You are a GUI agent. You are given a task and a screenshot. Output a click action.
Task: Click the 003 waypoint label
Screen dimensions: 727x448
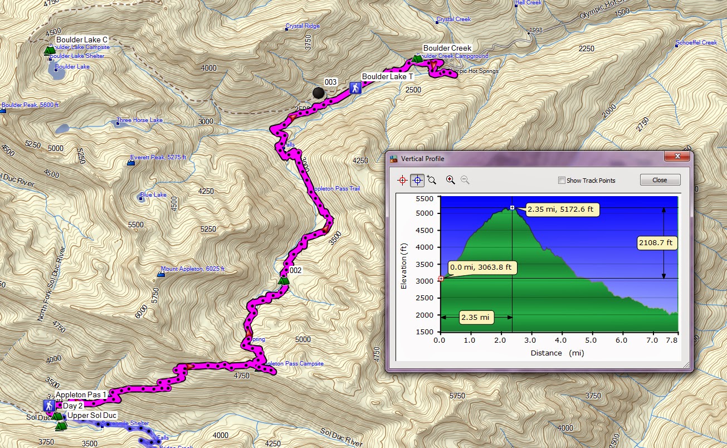pyautogui.click(x=331, y=82)
